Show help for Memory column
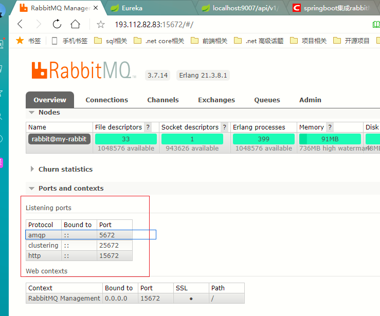 (x=330, y=127)
